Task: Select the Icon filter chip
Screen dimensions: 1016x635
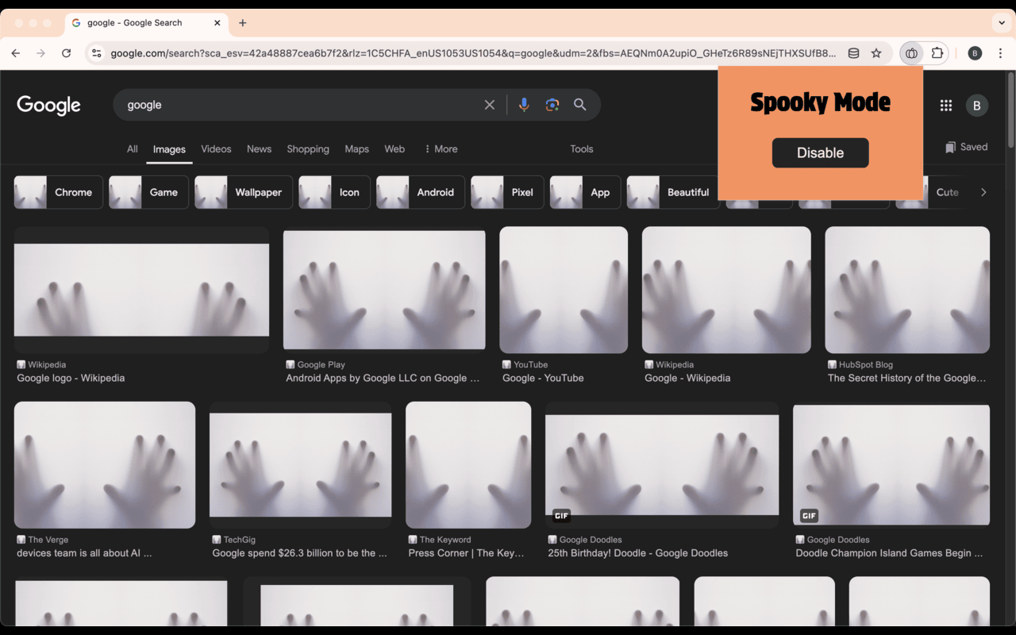Action: point(334,192)
